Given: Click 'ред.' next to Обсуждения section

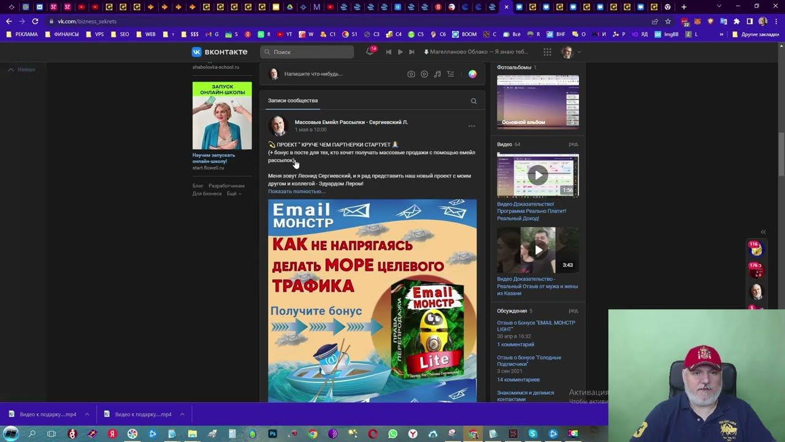Looking at the screenshot, I should [x=573, y=311].
